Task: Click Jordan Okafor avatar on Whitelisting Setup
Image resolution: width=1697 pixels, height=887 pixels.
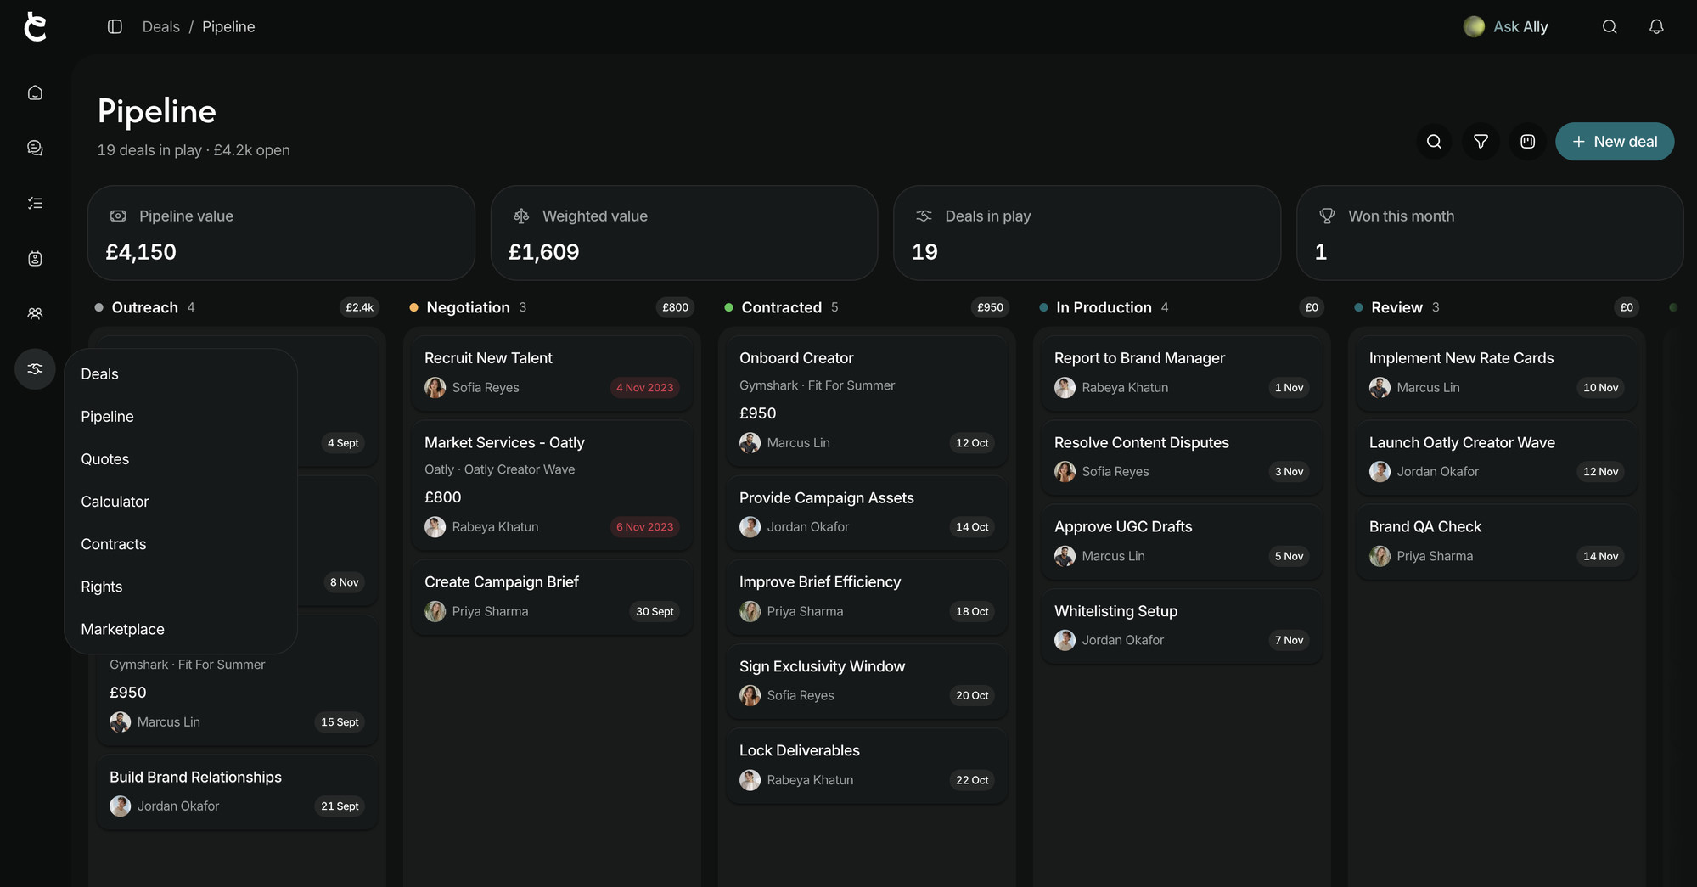Action: [1065, 640]
